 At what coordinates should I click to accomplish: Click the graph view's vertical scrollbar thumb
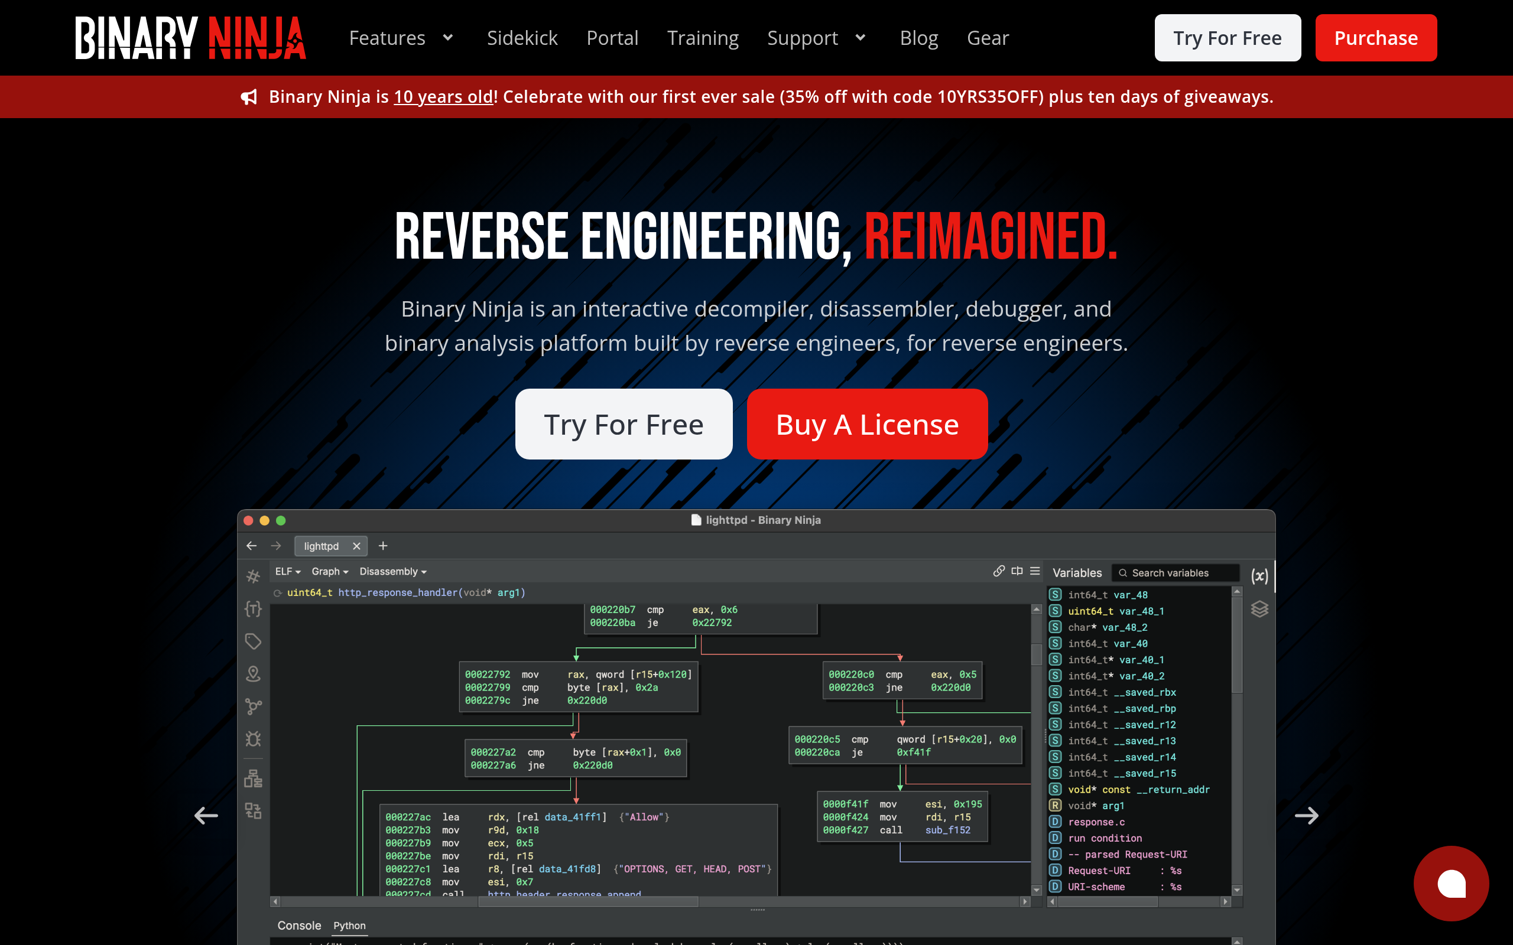pos(1036,654)
